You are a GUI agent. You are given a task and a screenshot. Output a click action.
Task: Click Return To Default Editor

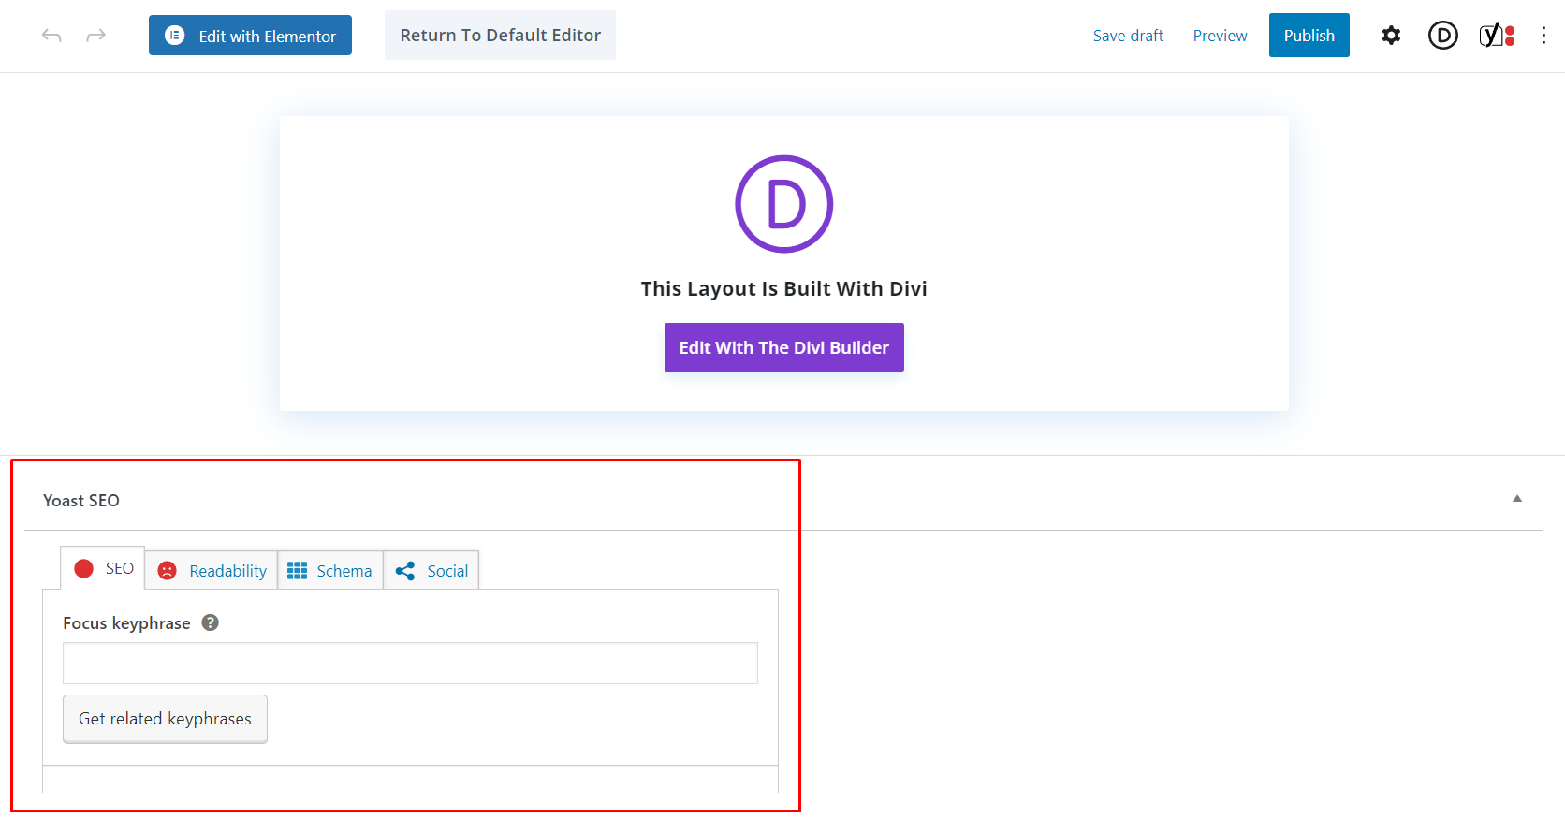pos(500,36)
